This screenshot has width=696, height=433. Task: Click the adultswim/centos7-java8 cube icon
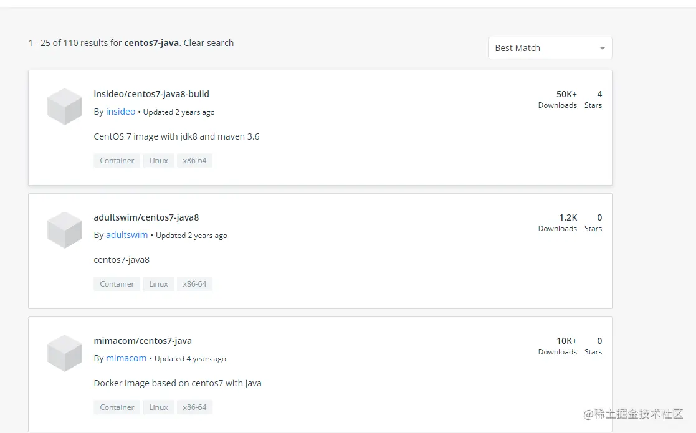click(65, 230)
